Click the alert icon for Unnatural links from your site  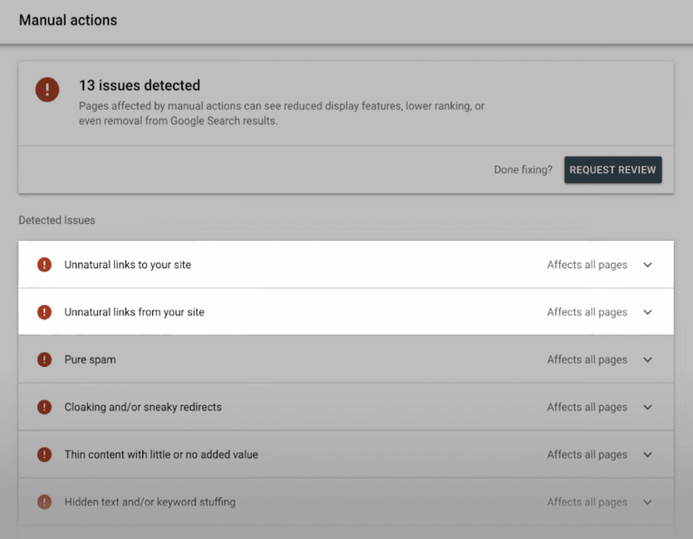point(44,313)
